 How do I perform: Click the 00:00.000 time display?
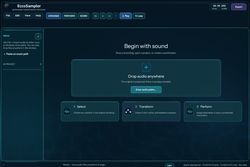pyautogui.click(x=219, y=6)
